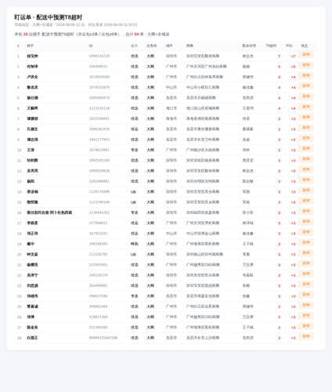Screen dimensions: 332x392
Task: Click manager 宋政 in row 15
Action: coord(246,202)
